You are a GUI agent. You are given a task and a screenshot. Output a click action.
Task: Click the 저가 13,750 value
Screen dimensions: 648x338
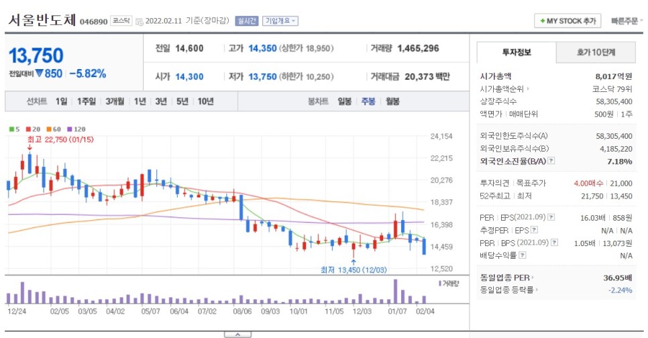point(262,76)
